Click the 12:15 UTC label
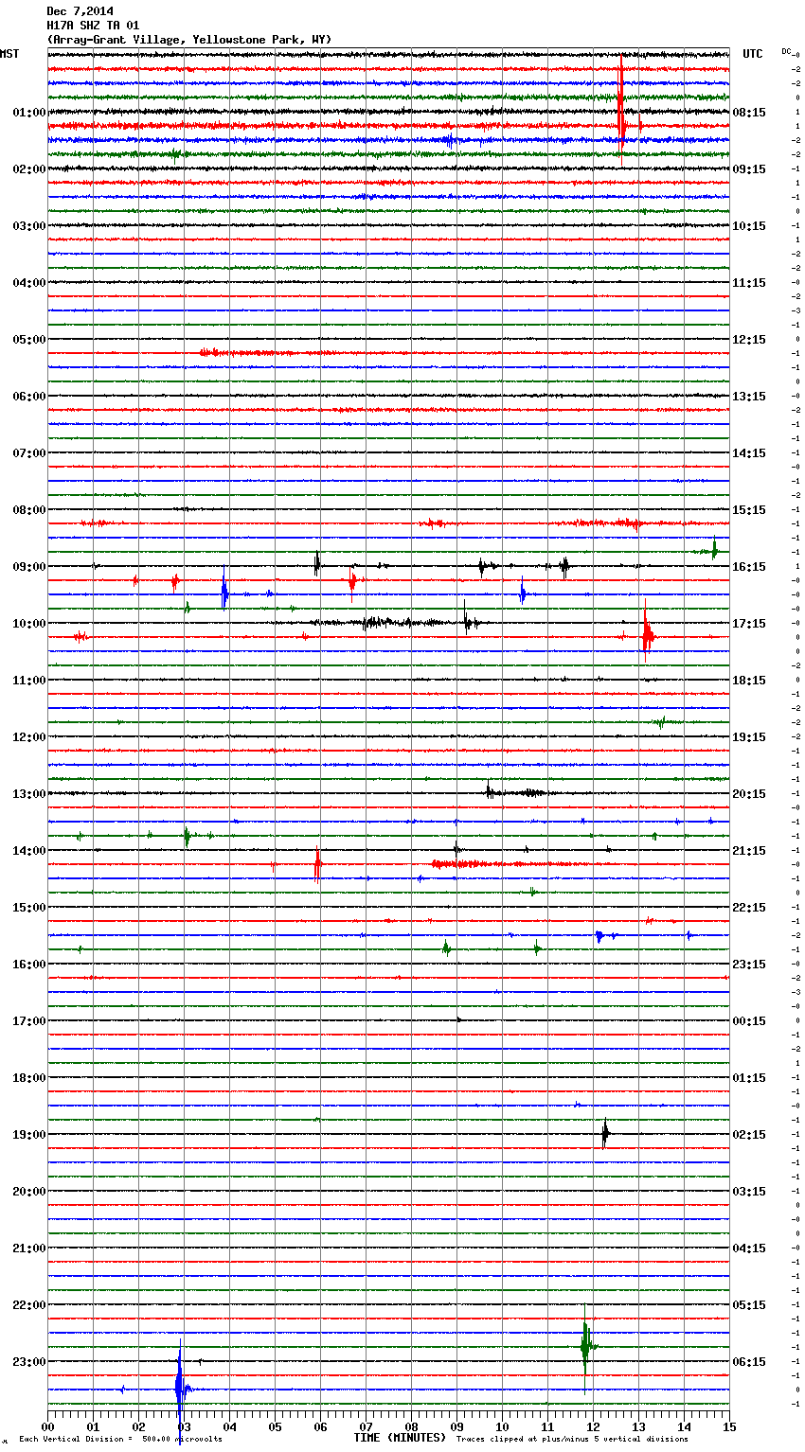This screenshot has height=1452, width=805. pyautogui.click(x=749, y=340)
